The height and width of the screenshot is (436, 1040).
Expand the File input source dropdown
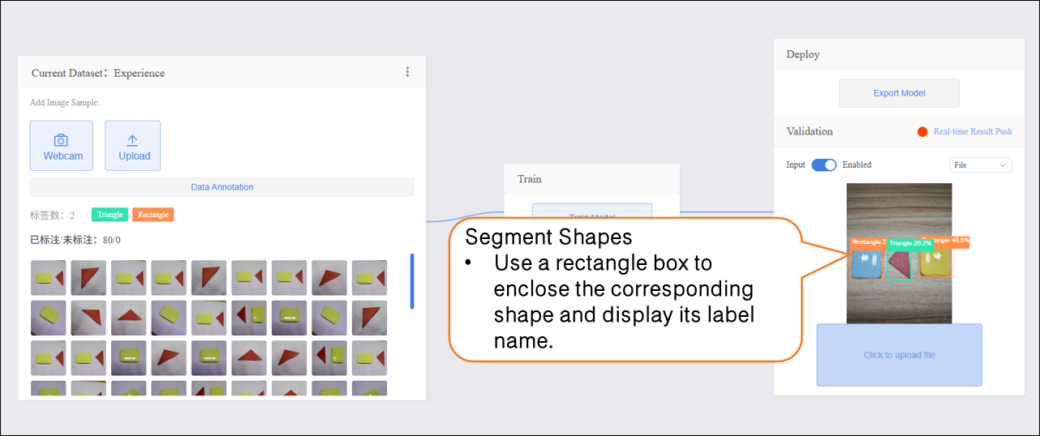pyautogui.click(x=980, y=165)
